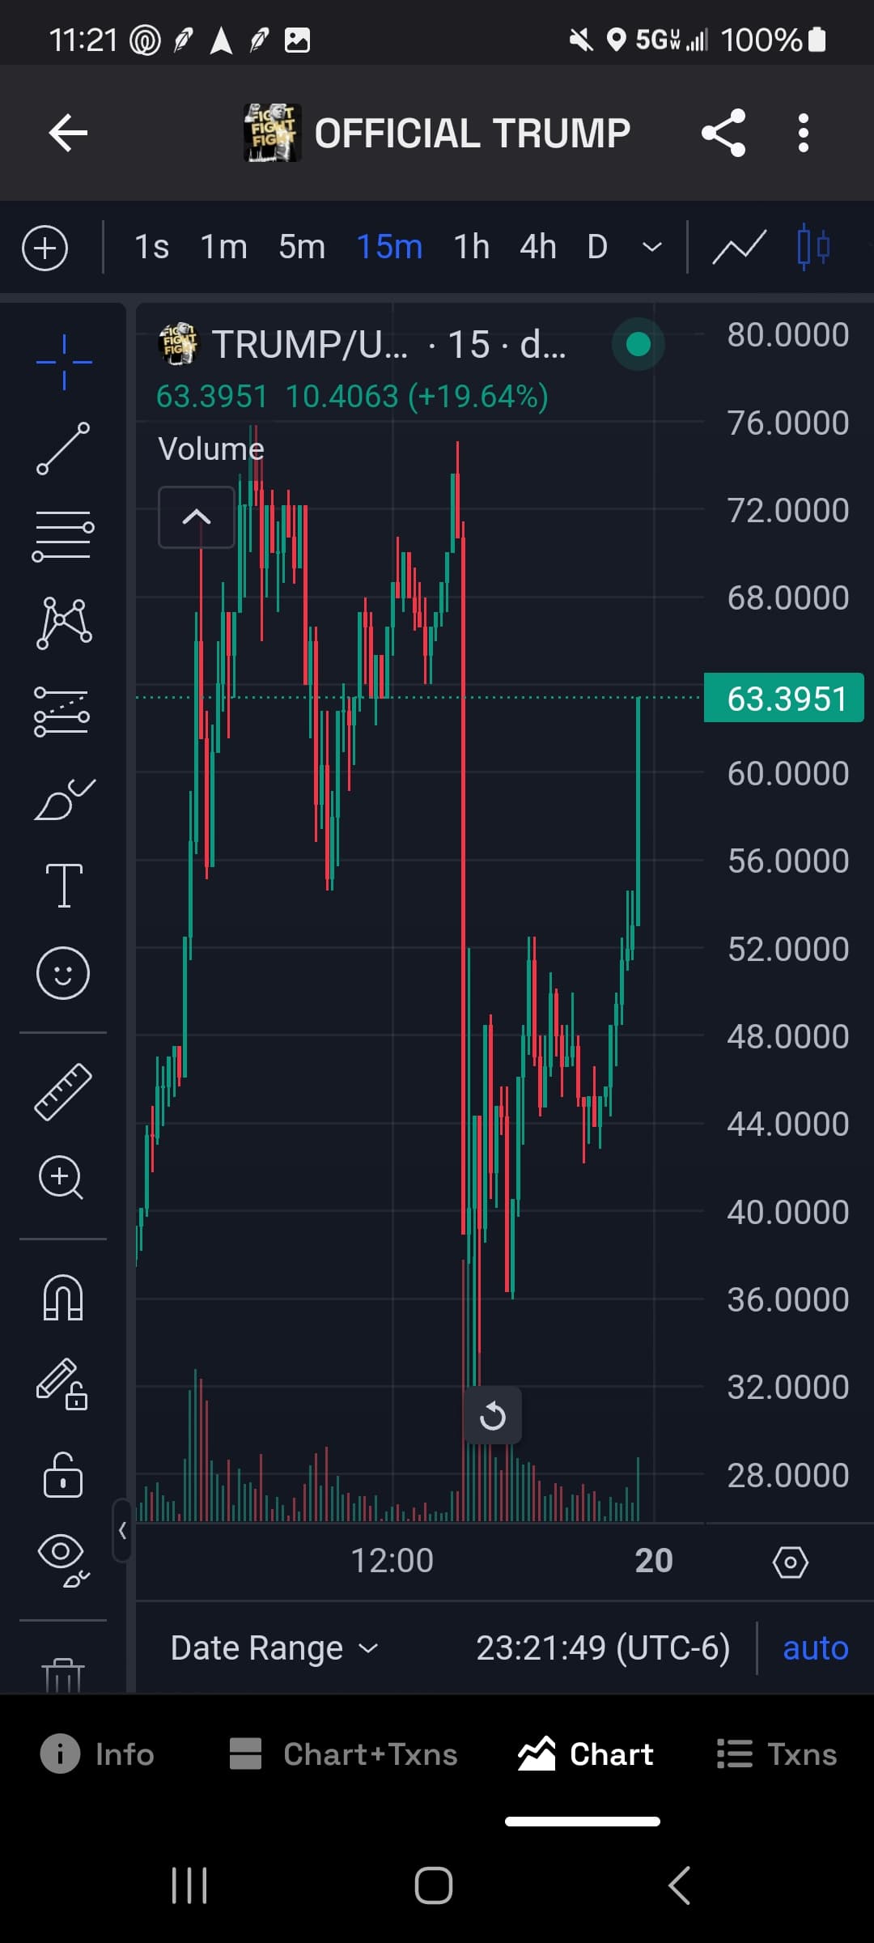
Task: Tap the 80.0000 price axis label
Action: point(788,335)
